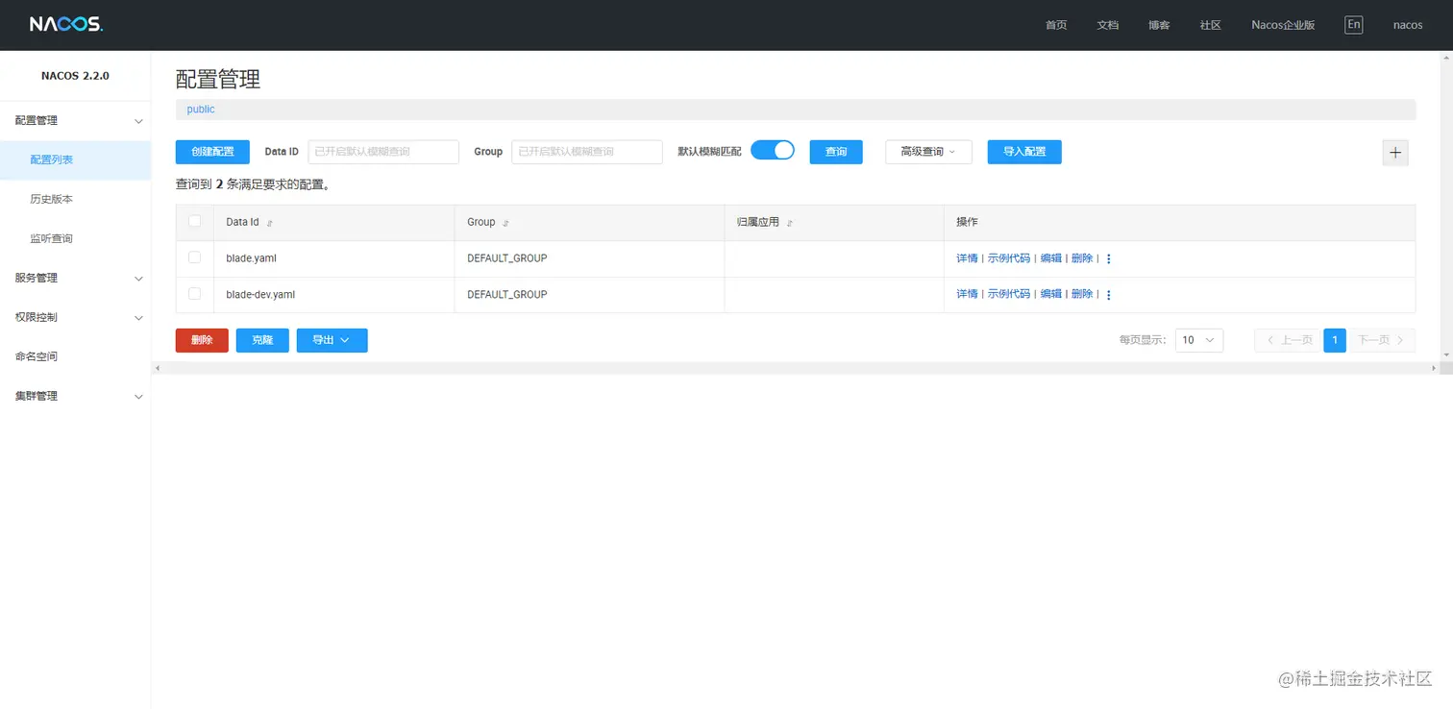
Task: Open Nacos企业版 link in header
Action: click(1283, 25)
